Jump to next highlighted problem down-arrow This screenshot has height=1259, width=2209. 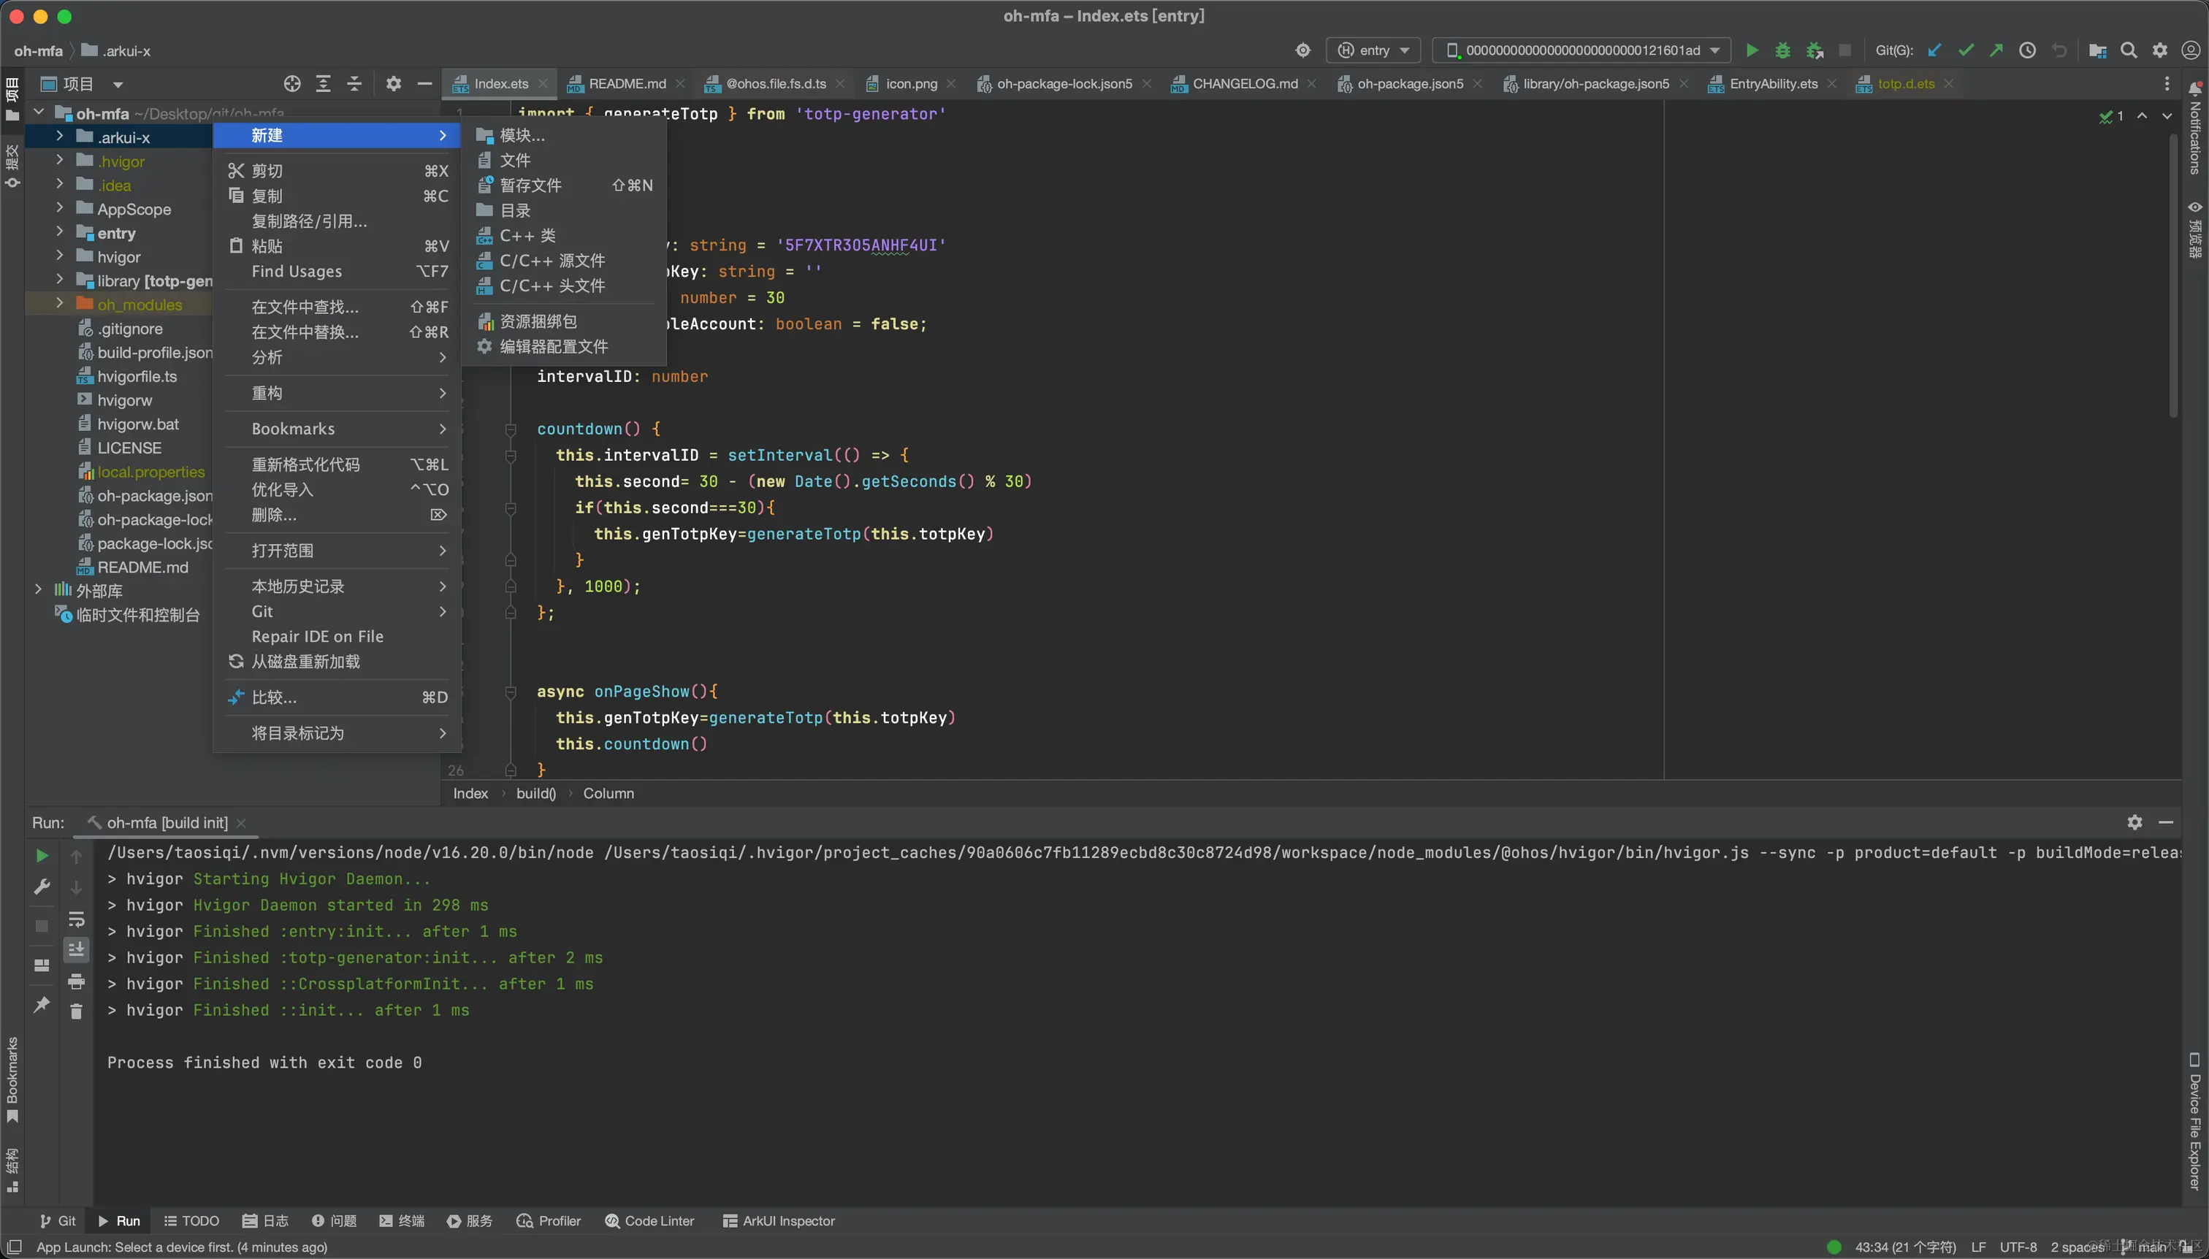pyautogui.click(x=2167, y=116)
